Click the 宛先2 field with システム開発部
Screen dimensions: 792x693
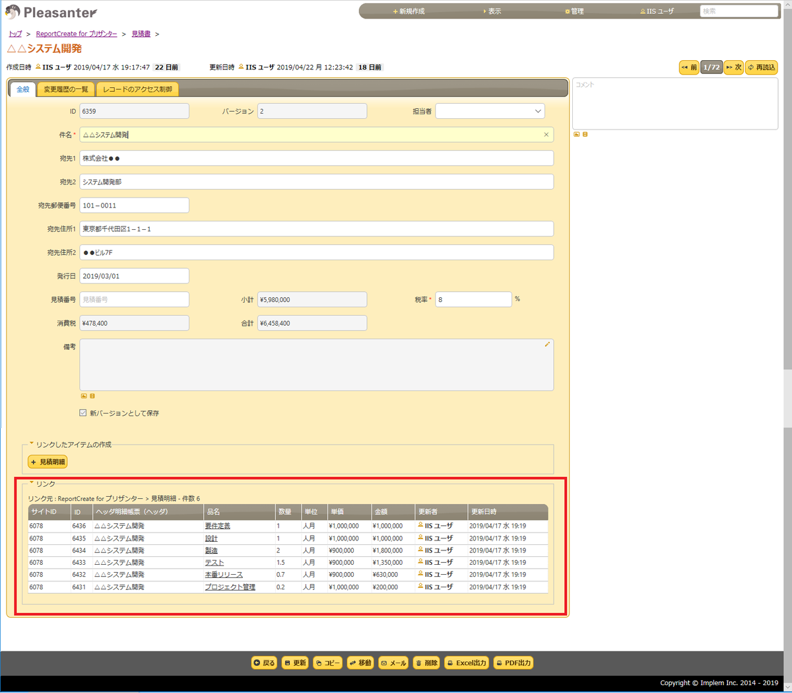[x=316, y=182]
